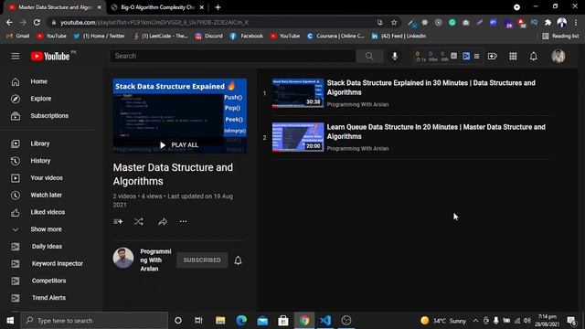Bookmark this page star icon
This screenshot has height=329, width=585.
pos(394,22)
